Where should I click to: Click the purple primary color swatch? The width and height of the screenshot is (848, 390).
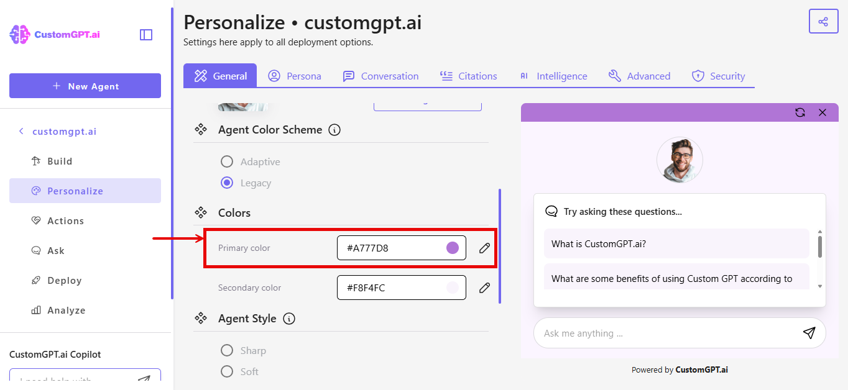click(x=453, y=248)
